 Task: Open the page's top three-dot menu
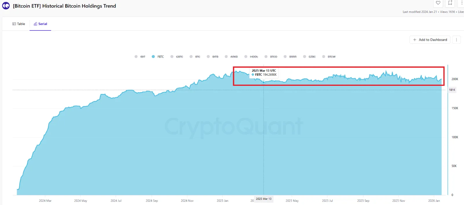pos(462,3)
